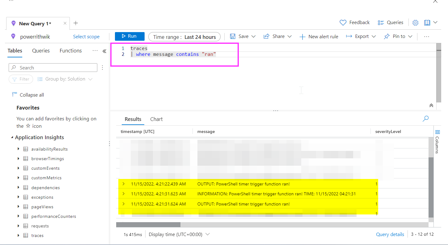The height and width of the screenshot is (245, 448).
Task: Click the results horizontal scrollbar thumb
Action: tap(148, 225)
